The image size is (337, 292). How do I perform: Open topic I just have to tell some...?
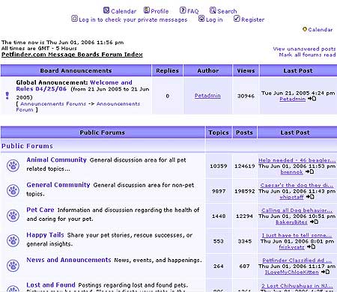pos(297,235)
